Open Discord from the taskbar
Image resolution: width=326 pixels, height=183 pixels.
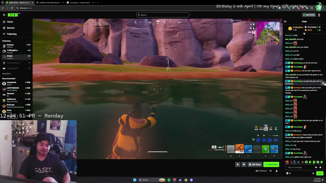[191, 180]
